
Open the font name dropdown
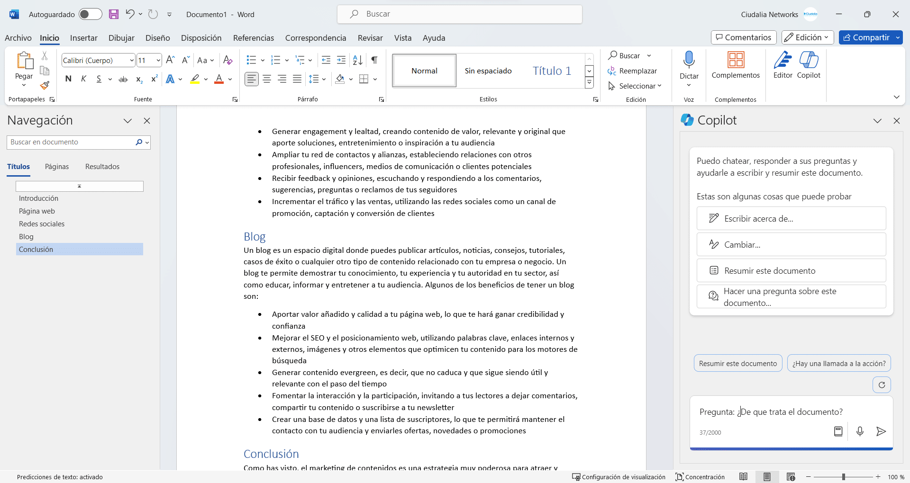pyautogui.click(x=131, y=61)
